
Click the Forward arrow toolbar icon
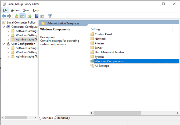tap(9, 16)
